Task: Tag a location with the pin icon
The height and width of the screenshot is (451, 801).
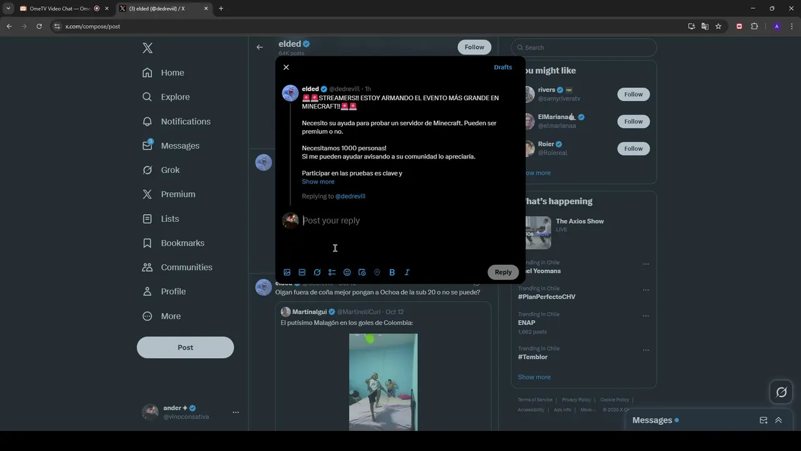Action: (x=377, y=272)
